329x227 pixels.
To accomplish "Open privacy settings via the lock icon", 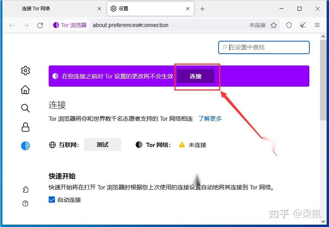I will pos(25,127).
